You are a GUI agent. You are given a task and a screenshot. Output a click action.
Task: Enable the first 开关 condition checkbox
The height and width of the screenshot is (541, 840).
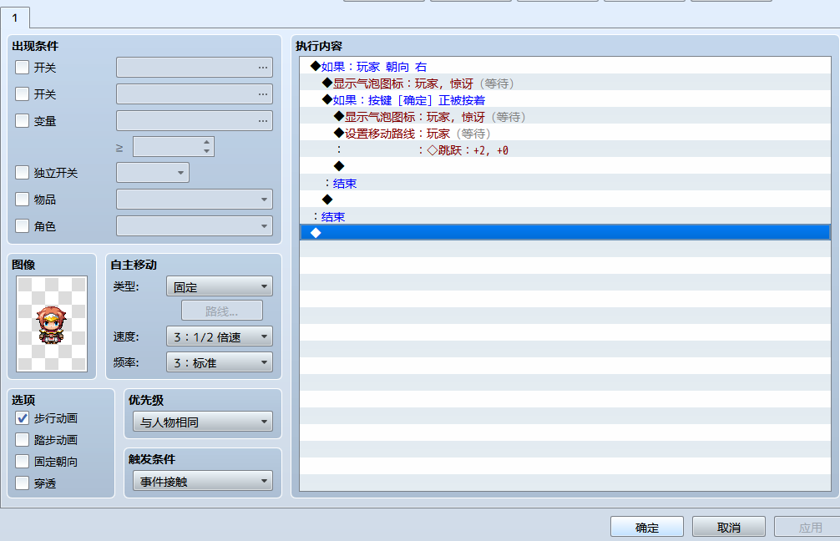pos(22,68)
